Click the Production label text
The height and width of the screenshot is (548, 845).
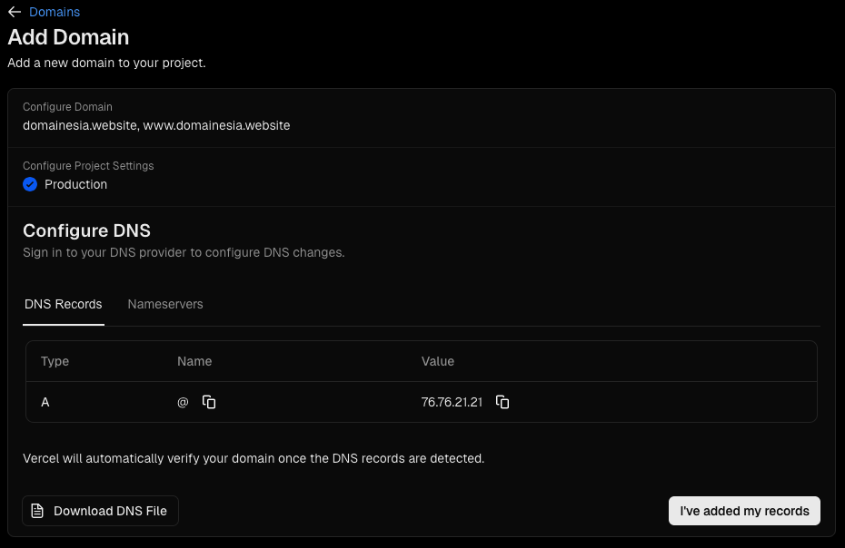76,185
